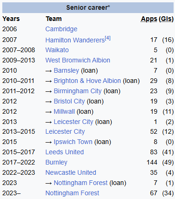The width and height of the screenshot is (175, 199).
Task: Open the Birmingham City link
Action: click(78, 91)
